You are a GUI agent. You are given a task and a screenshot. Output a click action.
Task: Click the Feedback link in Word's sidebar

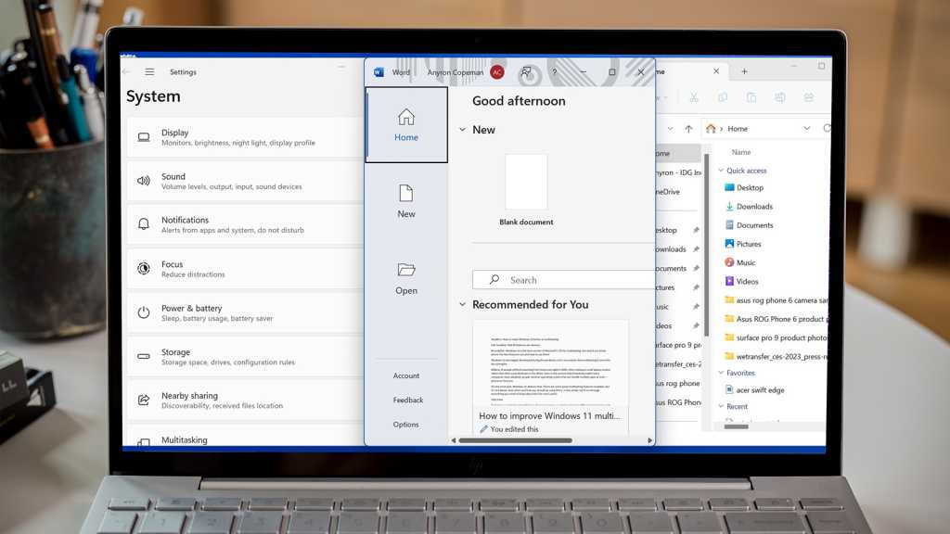coord(408,400)
